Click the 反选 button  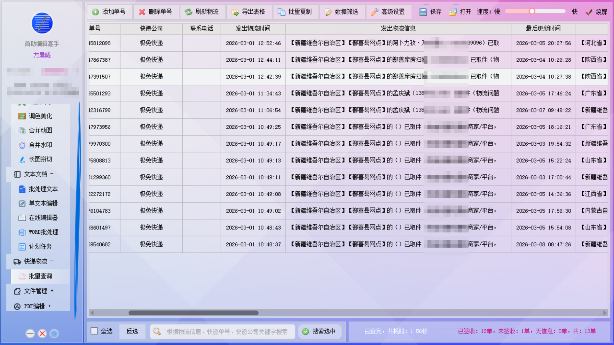tap(132, 332)
